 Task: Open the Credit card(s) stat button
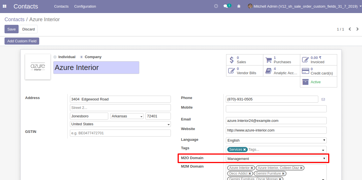(x=319, y=71)
